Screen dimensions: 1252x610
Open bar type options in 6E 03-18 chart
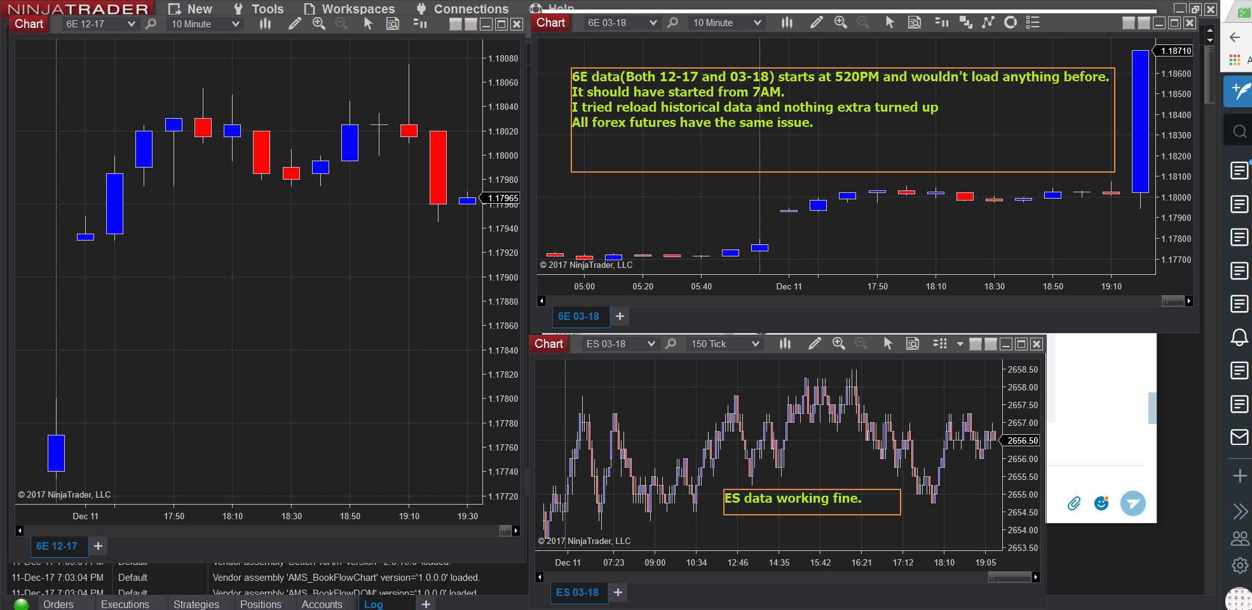[787, 23]
